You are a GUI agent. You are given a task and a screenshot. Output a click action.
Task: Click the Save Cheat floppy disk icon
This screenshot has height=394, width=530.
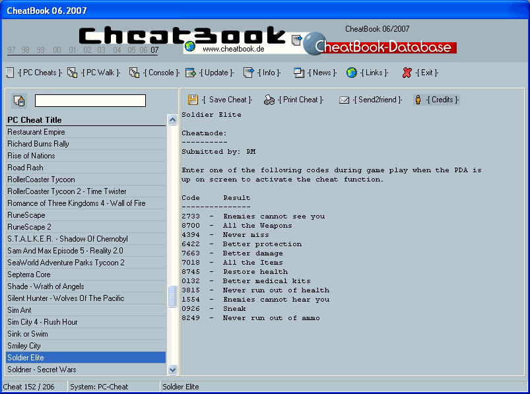(193, 100)
